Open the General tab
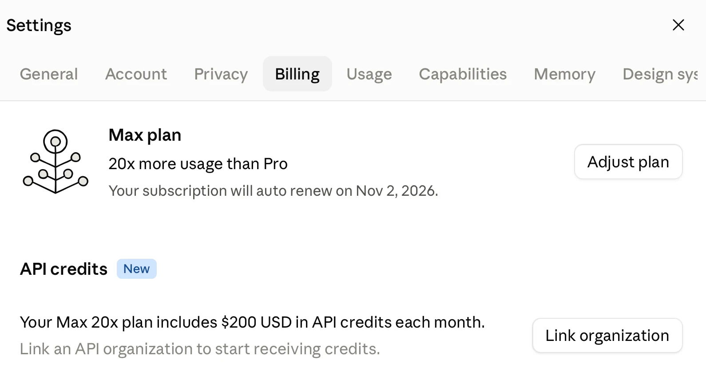Image resolution: width=706 pixels, height=380 pixels. (49, 74)
